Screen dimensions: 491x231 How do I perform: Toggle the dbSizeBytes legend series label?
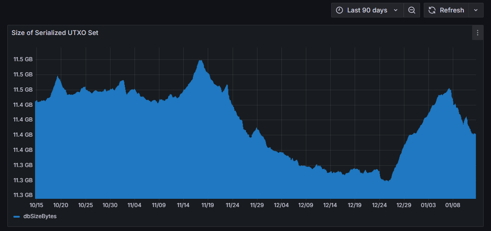pyautogui.click(x=40, y=216)
